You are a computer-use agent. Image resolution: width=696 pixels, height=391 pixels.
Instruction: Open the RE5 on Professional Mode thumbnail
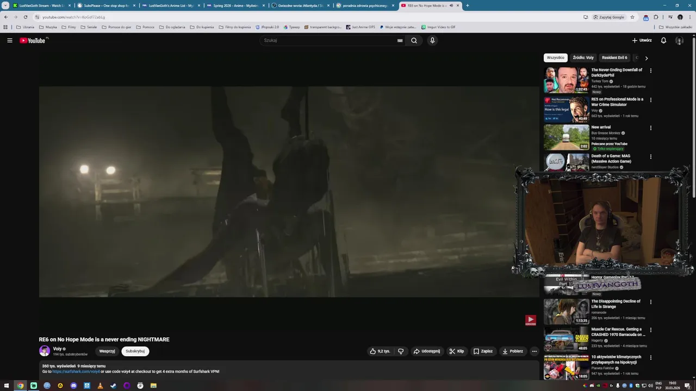pyautogui.click(x=566, y=109)
